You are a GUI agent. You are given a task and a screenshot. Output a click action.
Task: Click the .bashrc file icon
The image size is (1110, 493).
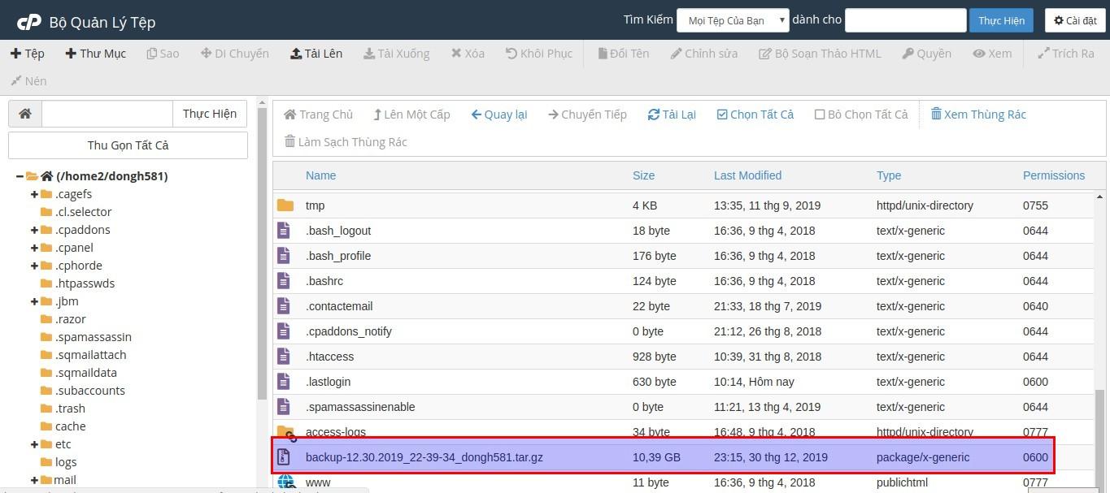(284, 281)
